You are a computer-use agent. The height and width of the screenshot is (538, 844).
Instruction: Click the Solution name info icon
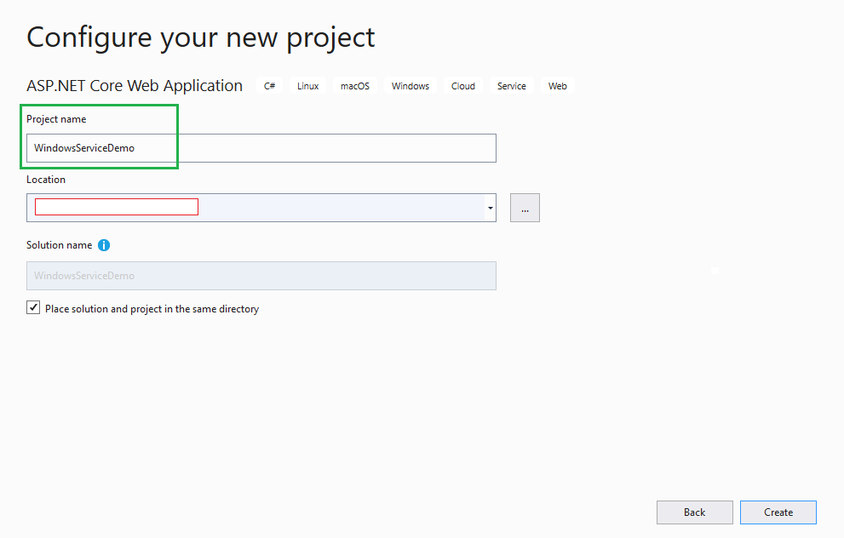click(104, 245)
